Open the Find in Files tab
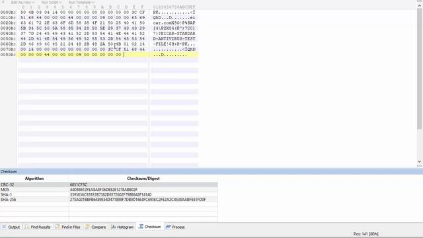The image size is (423, 238). coord(68,227)
